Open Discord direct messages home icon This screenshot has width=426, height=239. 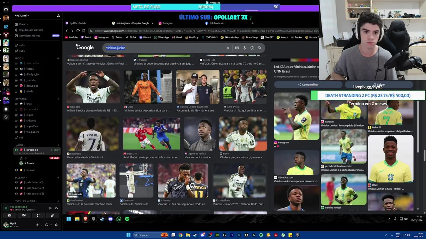(x=6, y=9)
